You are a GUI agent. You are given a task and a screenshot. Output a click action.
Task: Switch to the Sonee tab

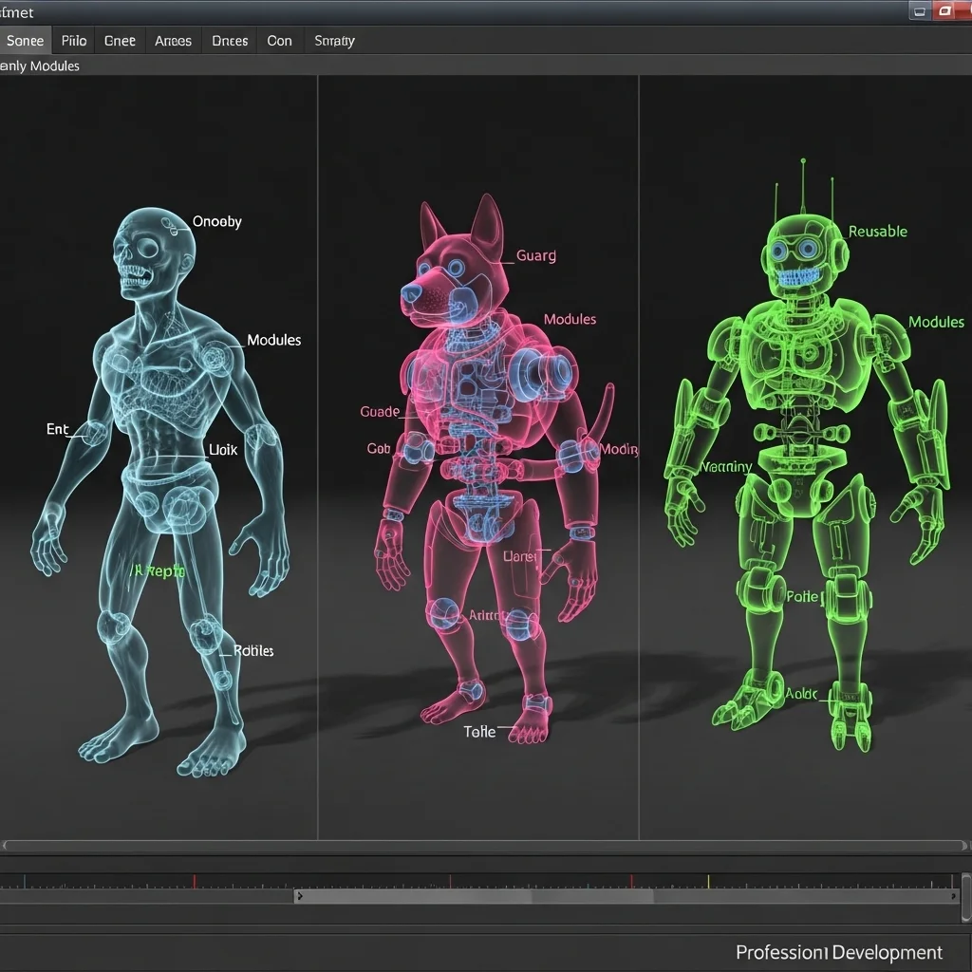pyautogui.click(x=25, y=40)
